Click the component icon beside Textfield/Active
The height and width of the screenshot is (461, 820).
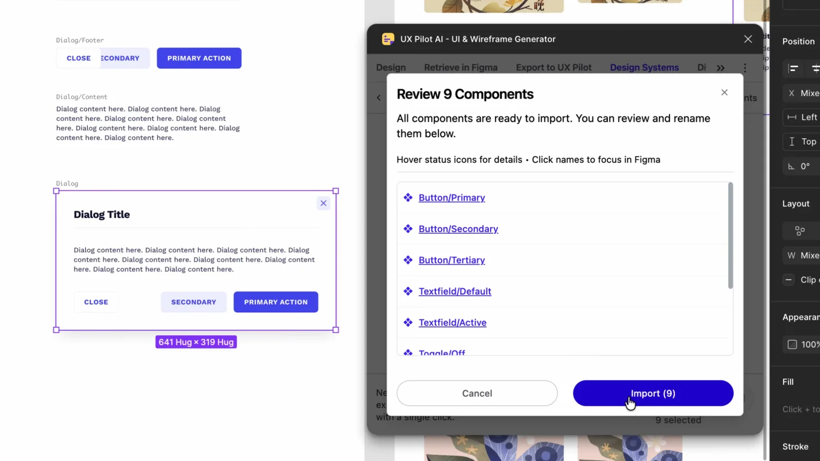coord(408,322)
